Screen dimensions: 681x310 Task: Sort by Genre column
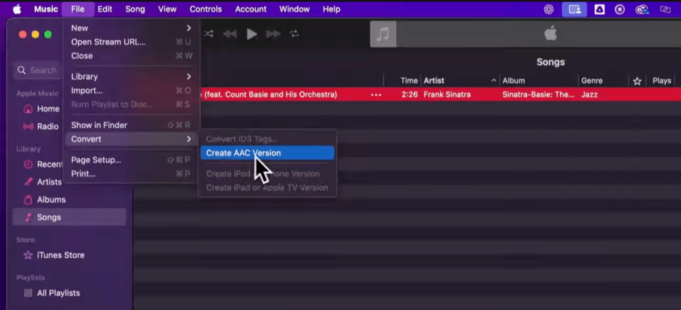point(603,81)
